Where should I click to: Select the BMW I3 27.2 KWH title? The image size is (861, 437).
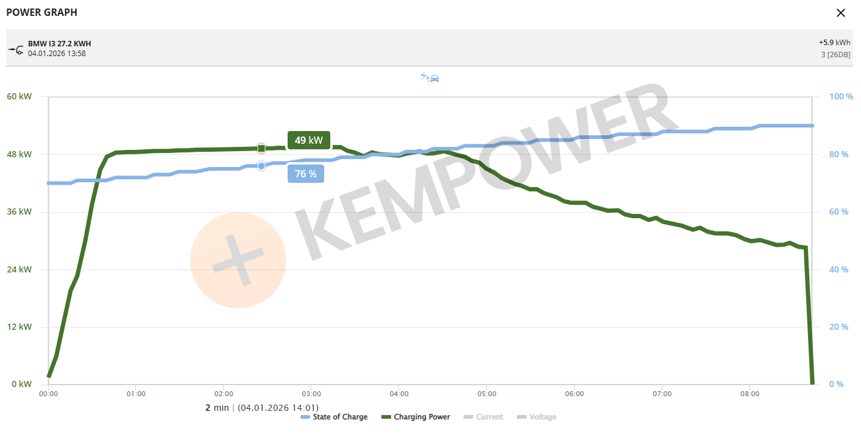click(60, 44)
